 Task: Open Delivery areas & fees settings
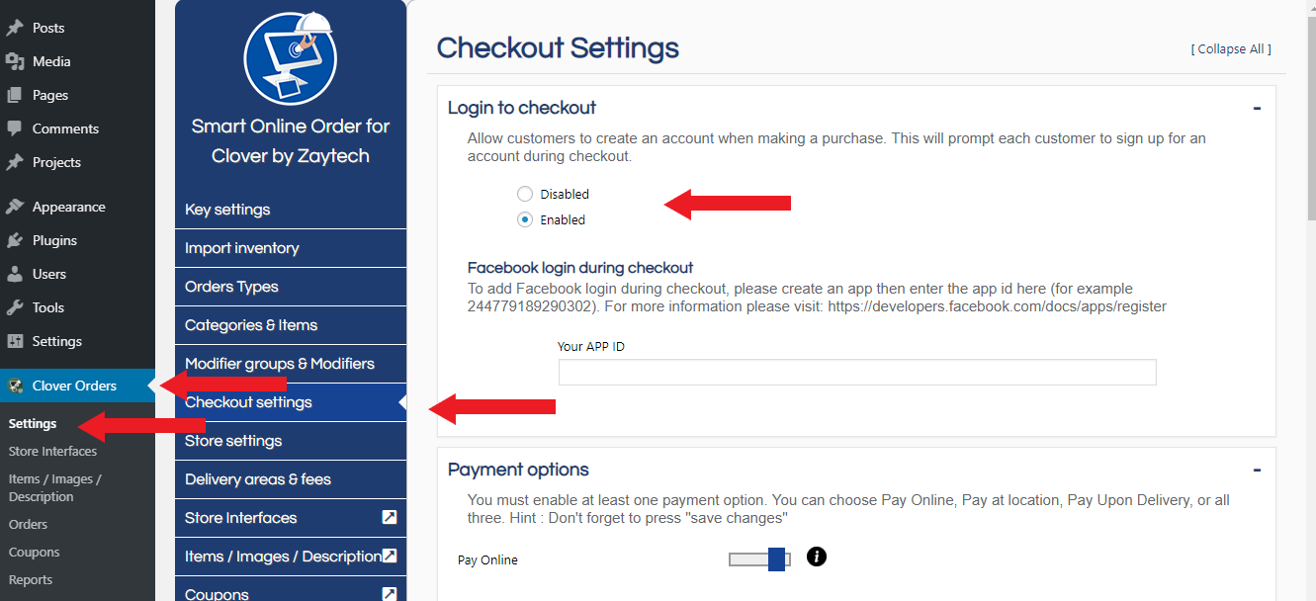coord(258,479)
